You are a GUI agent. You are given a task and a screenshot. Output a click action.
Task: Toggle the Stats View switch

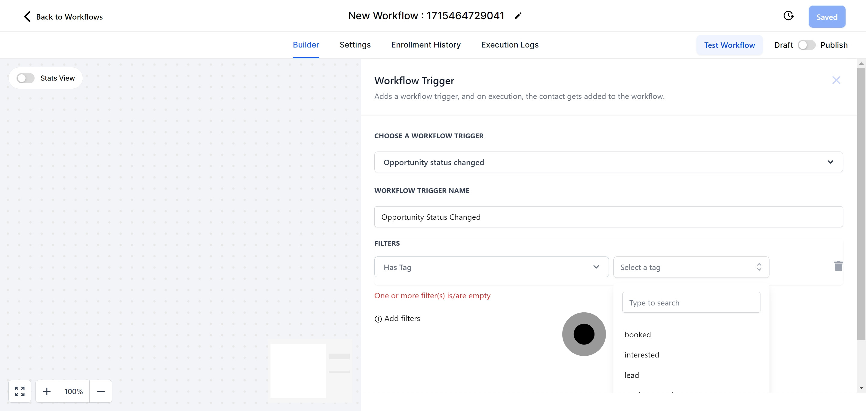coord(26,78)
